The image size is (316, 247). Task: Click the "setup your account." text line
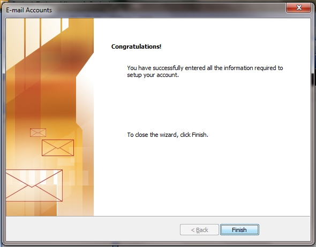pyautogui.click(x=153, y=75)
